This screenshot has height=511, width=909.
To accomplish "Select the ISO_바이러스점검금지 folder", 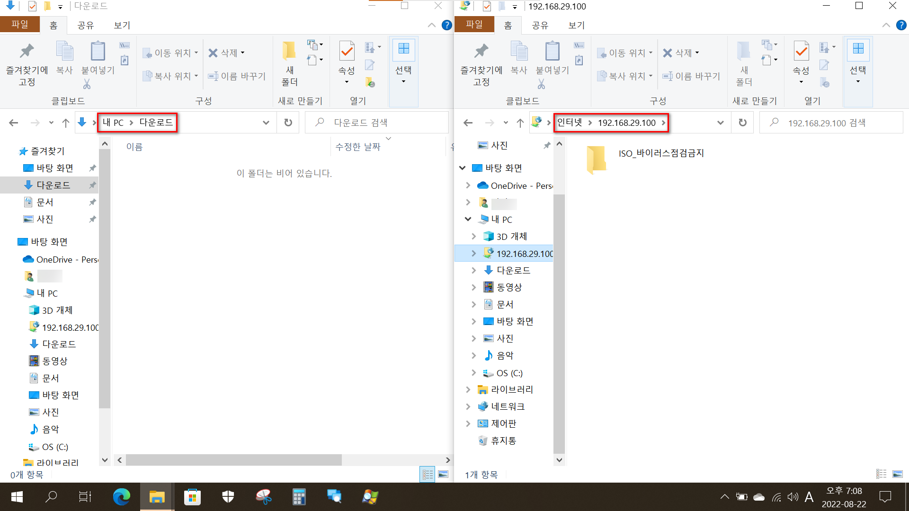I will coord(661,153).
